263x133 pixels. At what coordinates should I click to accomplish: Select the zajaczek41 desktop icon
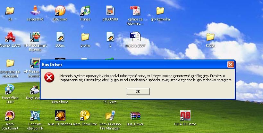35,10
